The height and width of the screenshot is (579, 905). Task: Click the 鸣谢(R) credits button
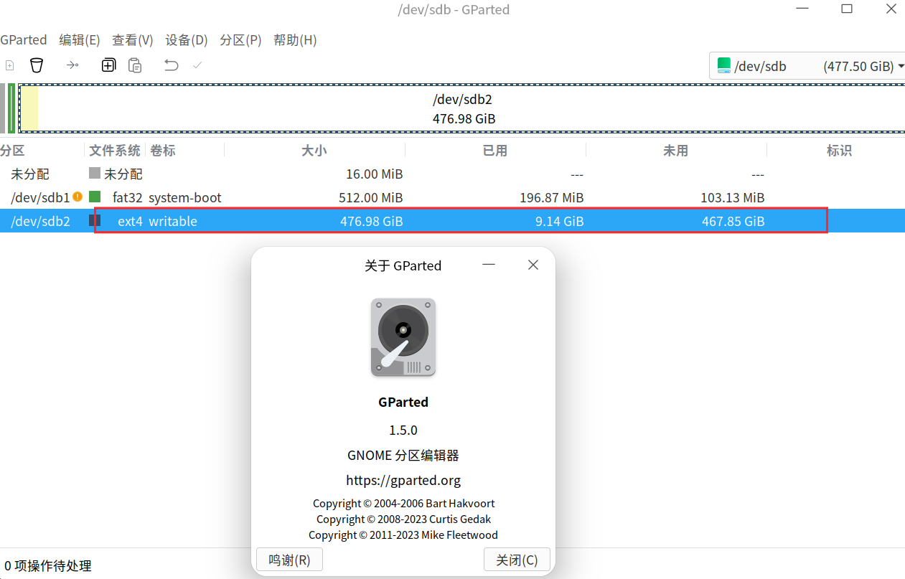click(x=289, y=560)
